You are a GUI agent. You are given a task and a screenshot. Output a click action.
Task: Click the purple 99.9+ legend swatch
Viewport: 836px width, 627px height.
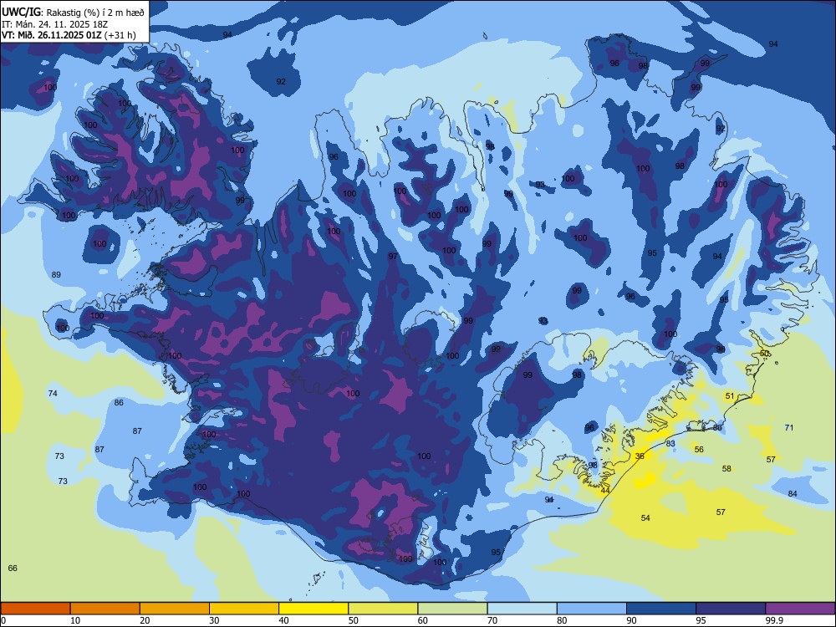pyautogui.click(x=800, y=609)
